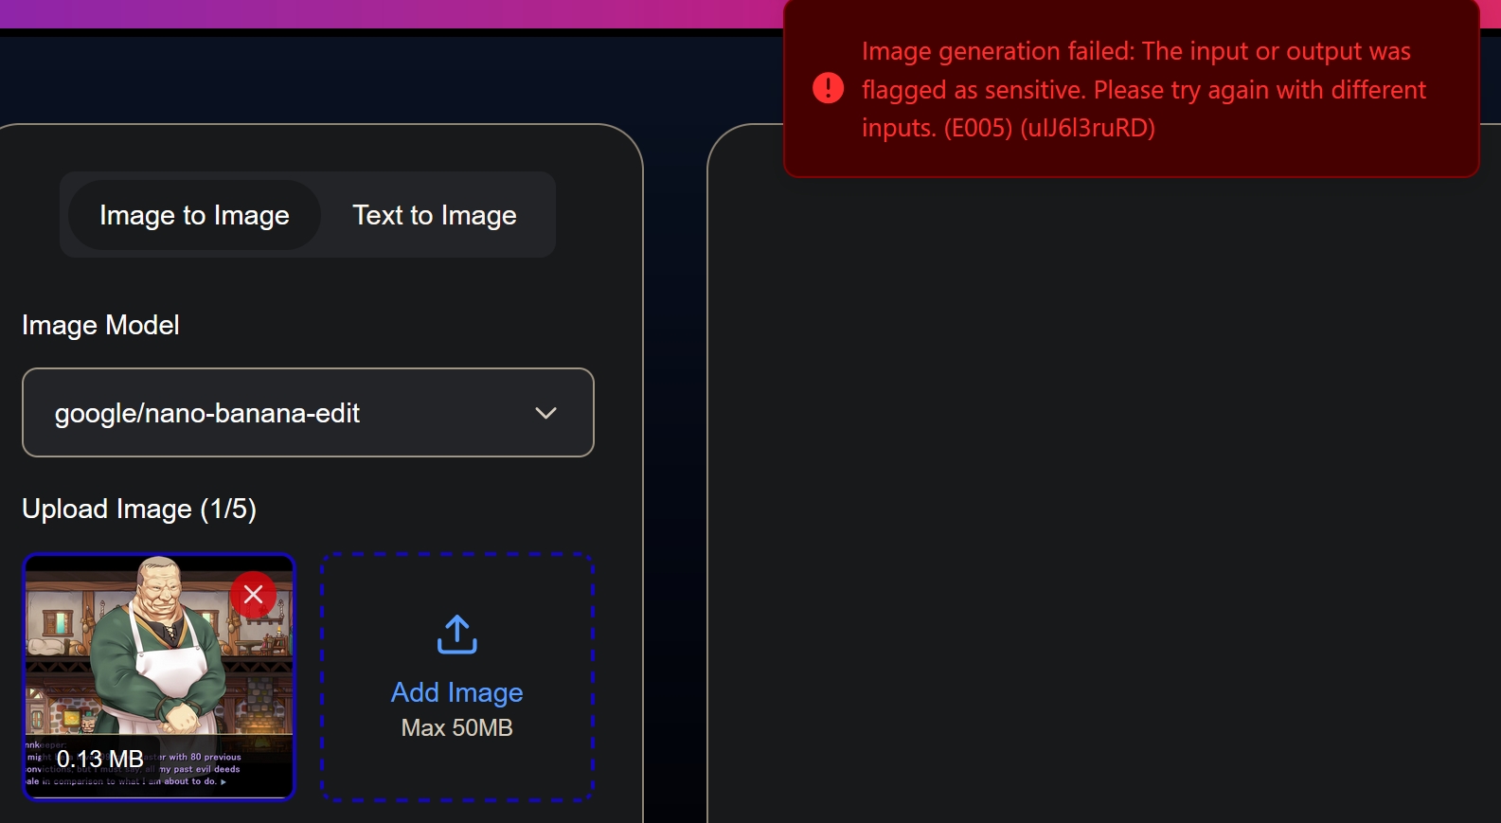Image resolution: width=1501 pixels, height=823 pixels.
Task: Switch to the Image to Image tab
Action: click(194, 215)
